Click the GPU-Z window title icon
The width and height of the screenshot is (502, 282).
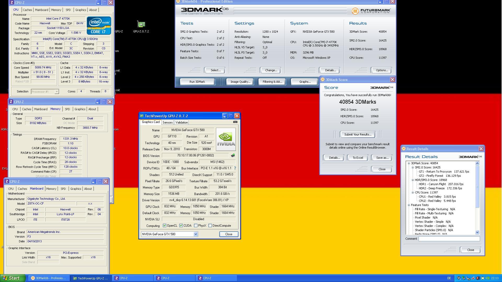click(x=142, y=116)
